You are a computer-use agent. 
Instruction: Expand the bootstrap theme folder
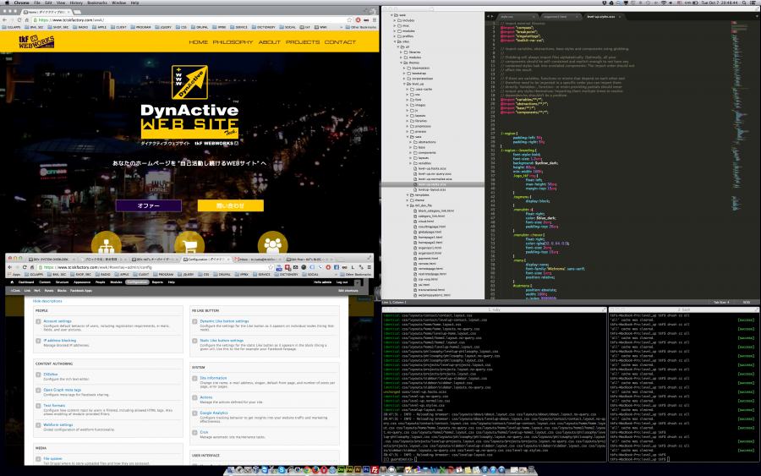click(x=404, y=74)
